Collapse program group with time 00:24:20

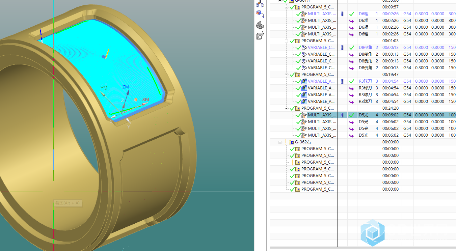[286, 108]
